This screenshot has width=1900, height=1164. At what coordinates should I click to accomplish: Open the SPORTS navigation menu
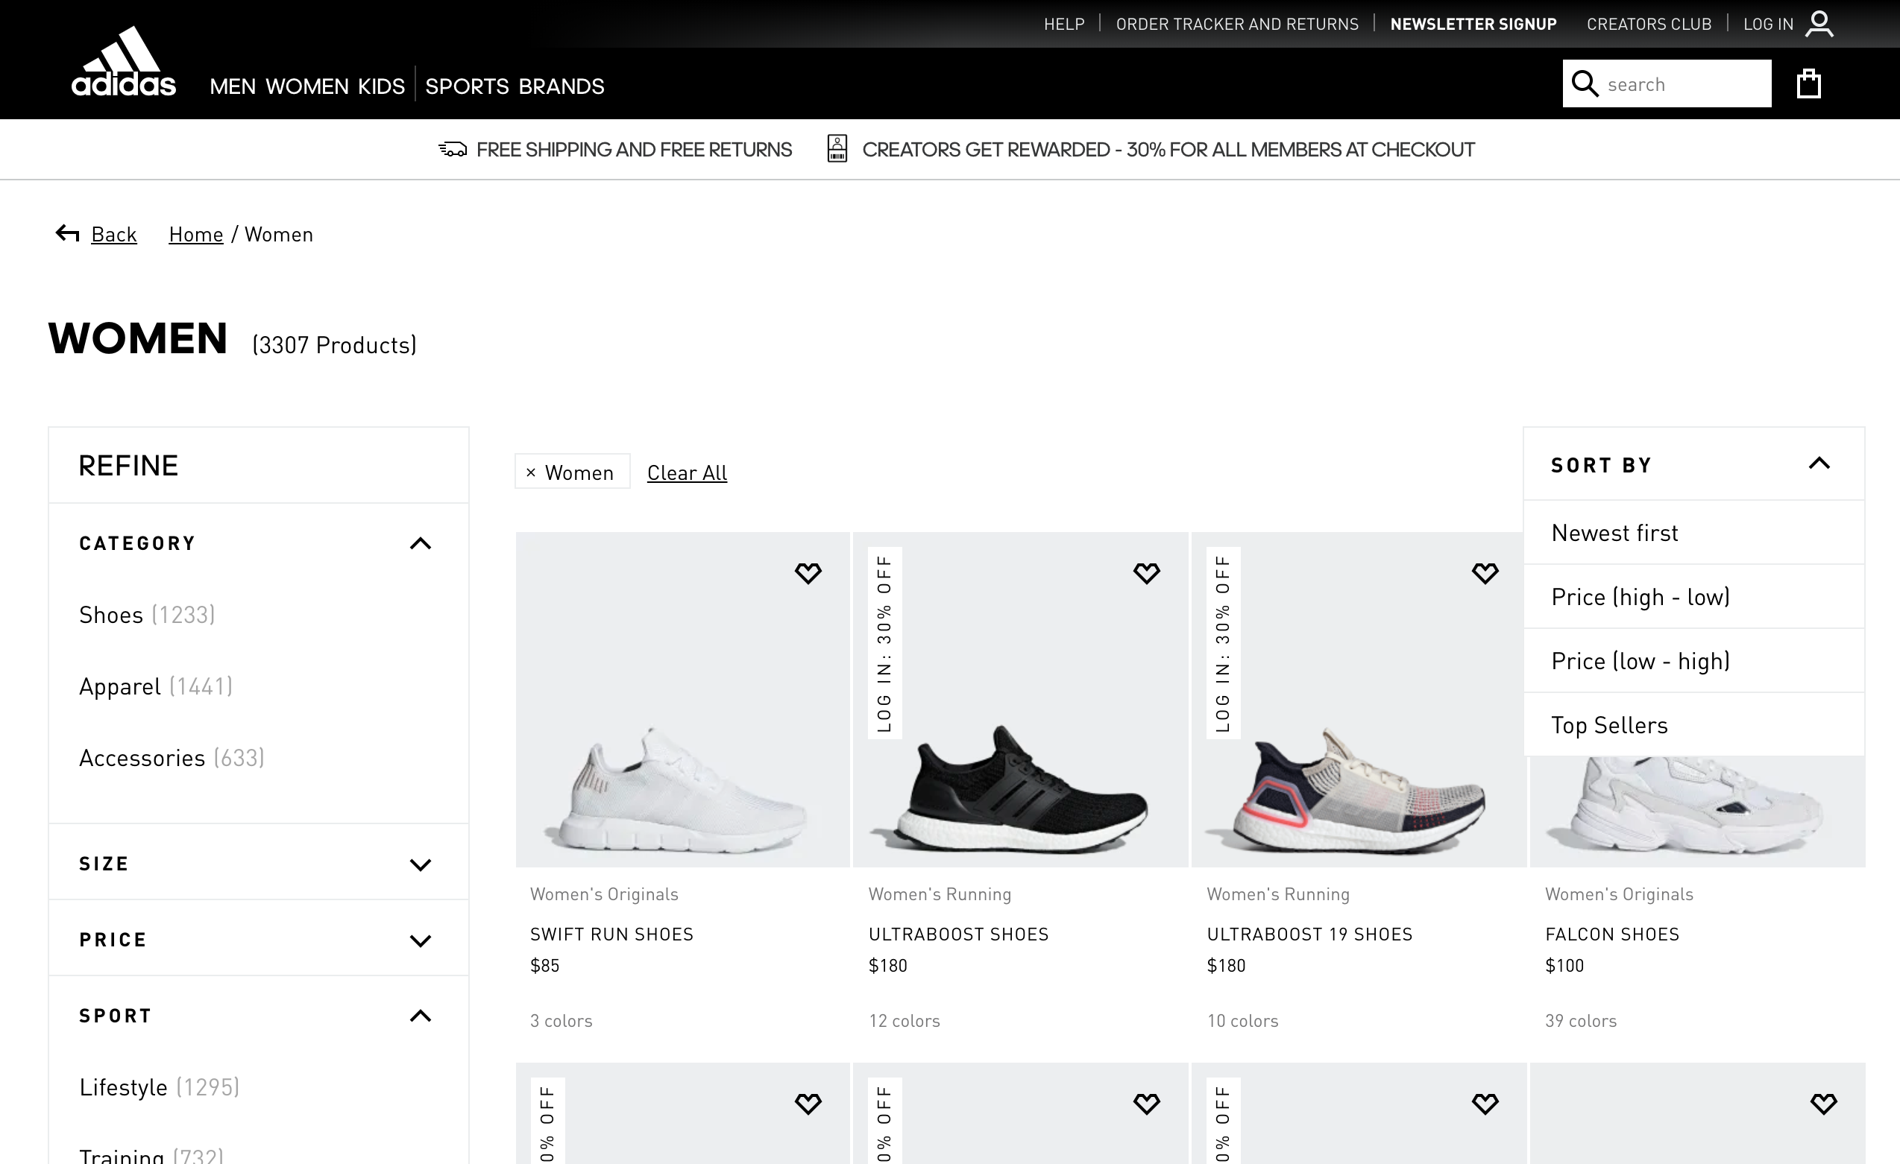(468, 86)
